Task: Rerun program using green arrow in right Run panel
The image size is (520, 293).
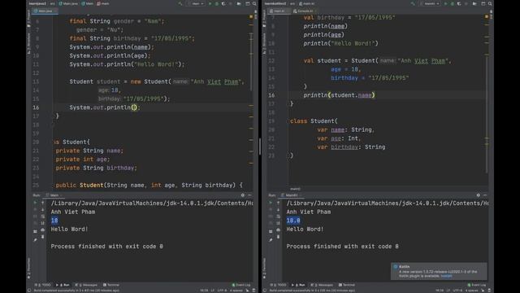Action: (271, 203)
